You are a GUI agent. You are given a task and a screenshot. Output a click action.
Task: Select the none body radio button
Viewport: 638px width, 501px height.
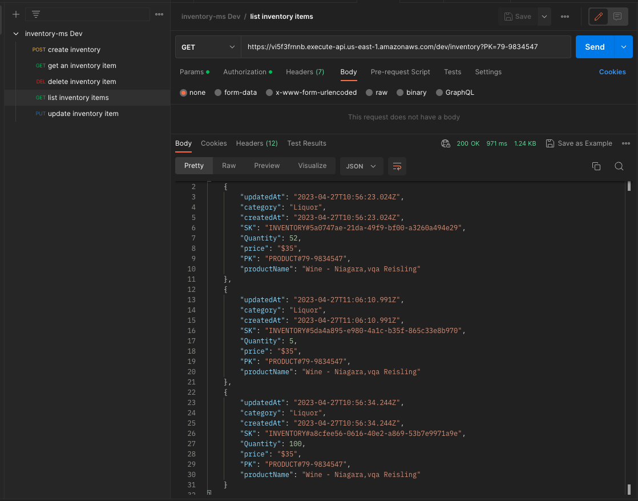click(x=184, y=93)
